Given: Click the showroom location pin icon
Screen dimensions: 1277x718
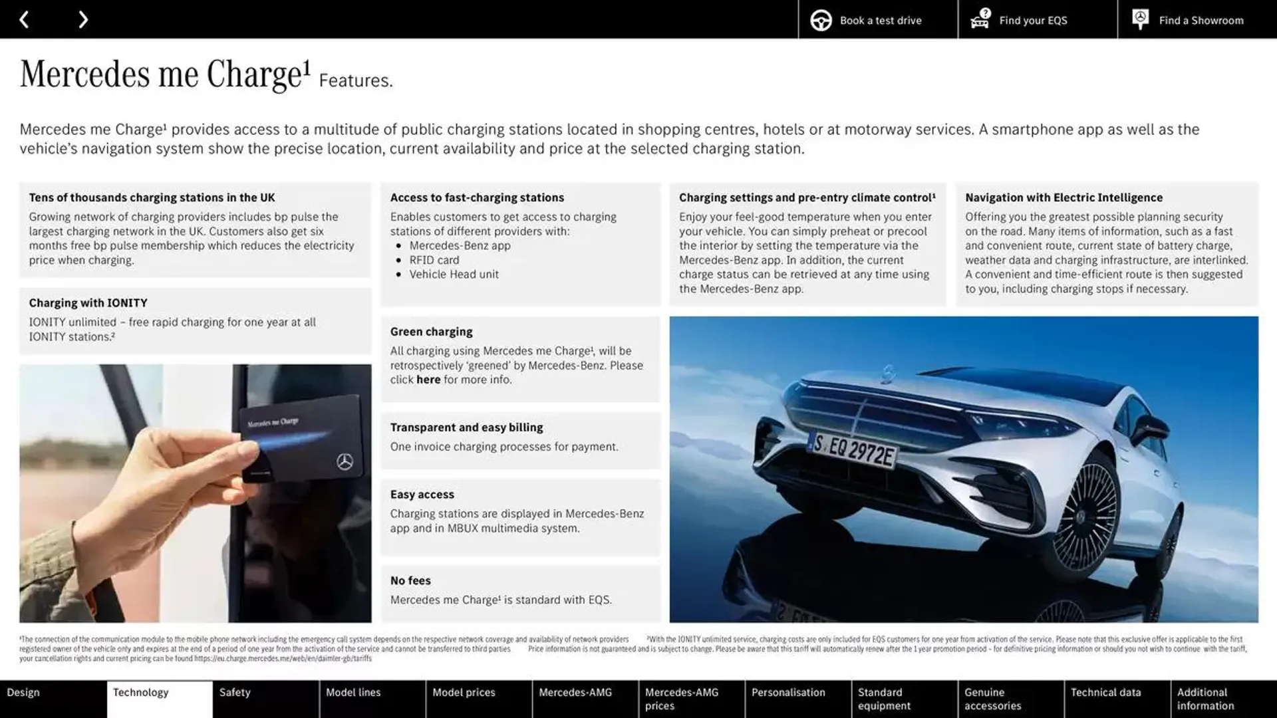Looking at the screenshot, I should (1140, 19).
